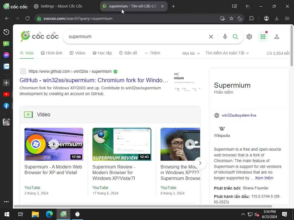Select the Hình ảnh search tab
The height and width of the screenshot is (220, 294).
pyautogui.click(x=52, y=53)
